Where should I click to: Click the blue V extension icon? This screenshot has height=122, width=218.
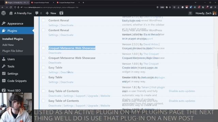tap(191, 7)
